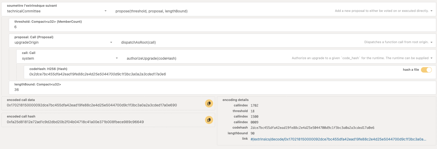Click the lengthbound value 90

pyautogui.click(x=252, y=133)
